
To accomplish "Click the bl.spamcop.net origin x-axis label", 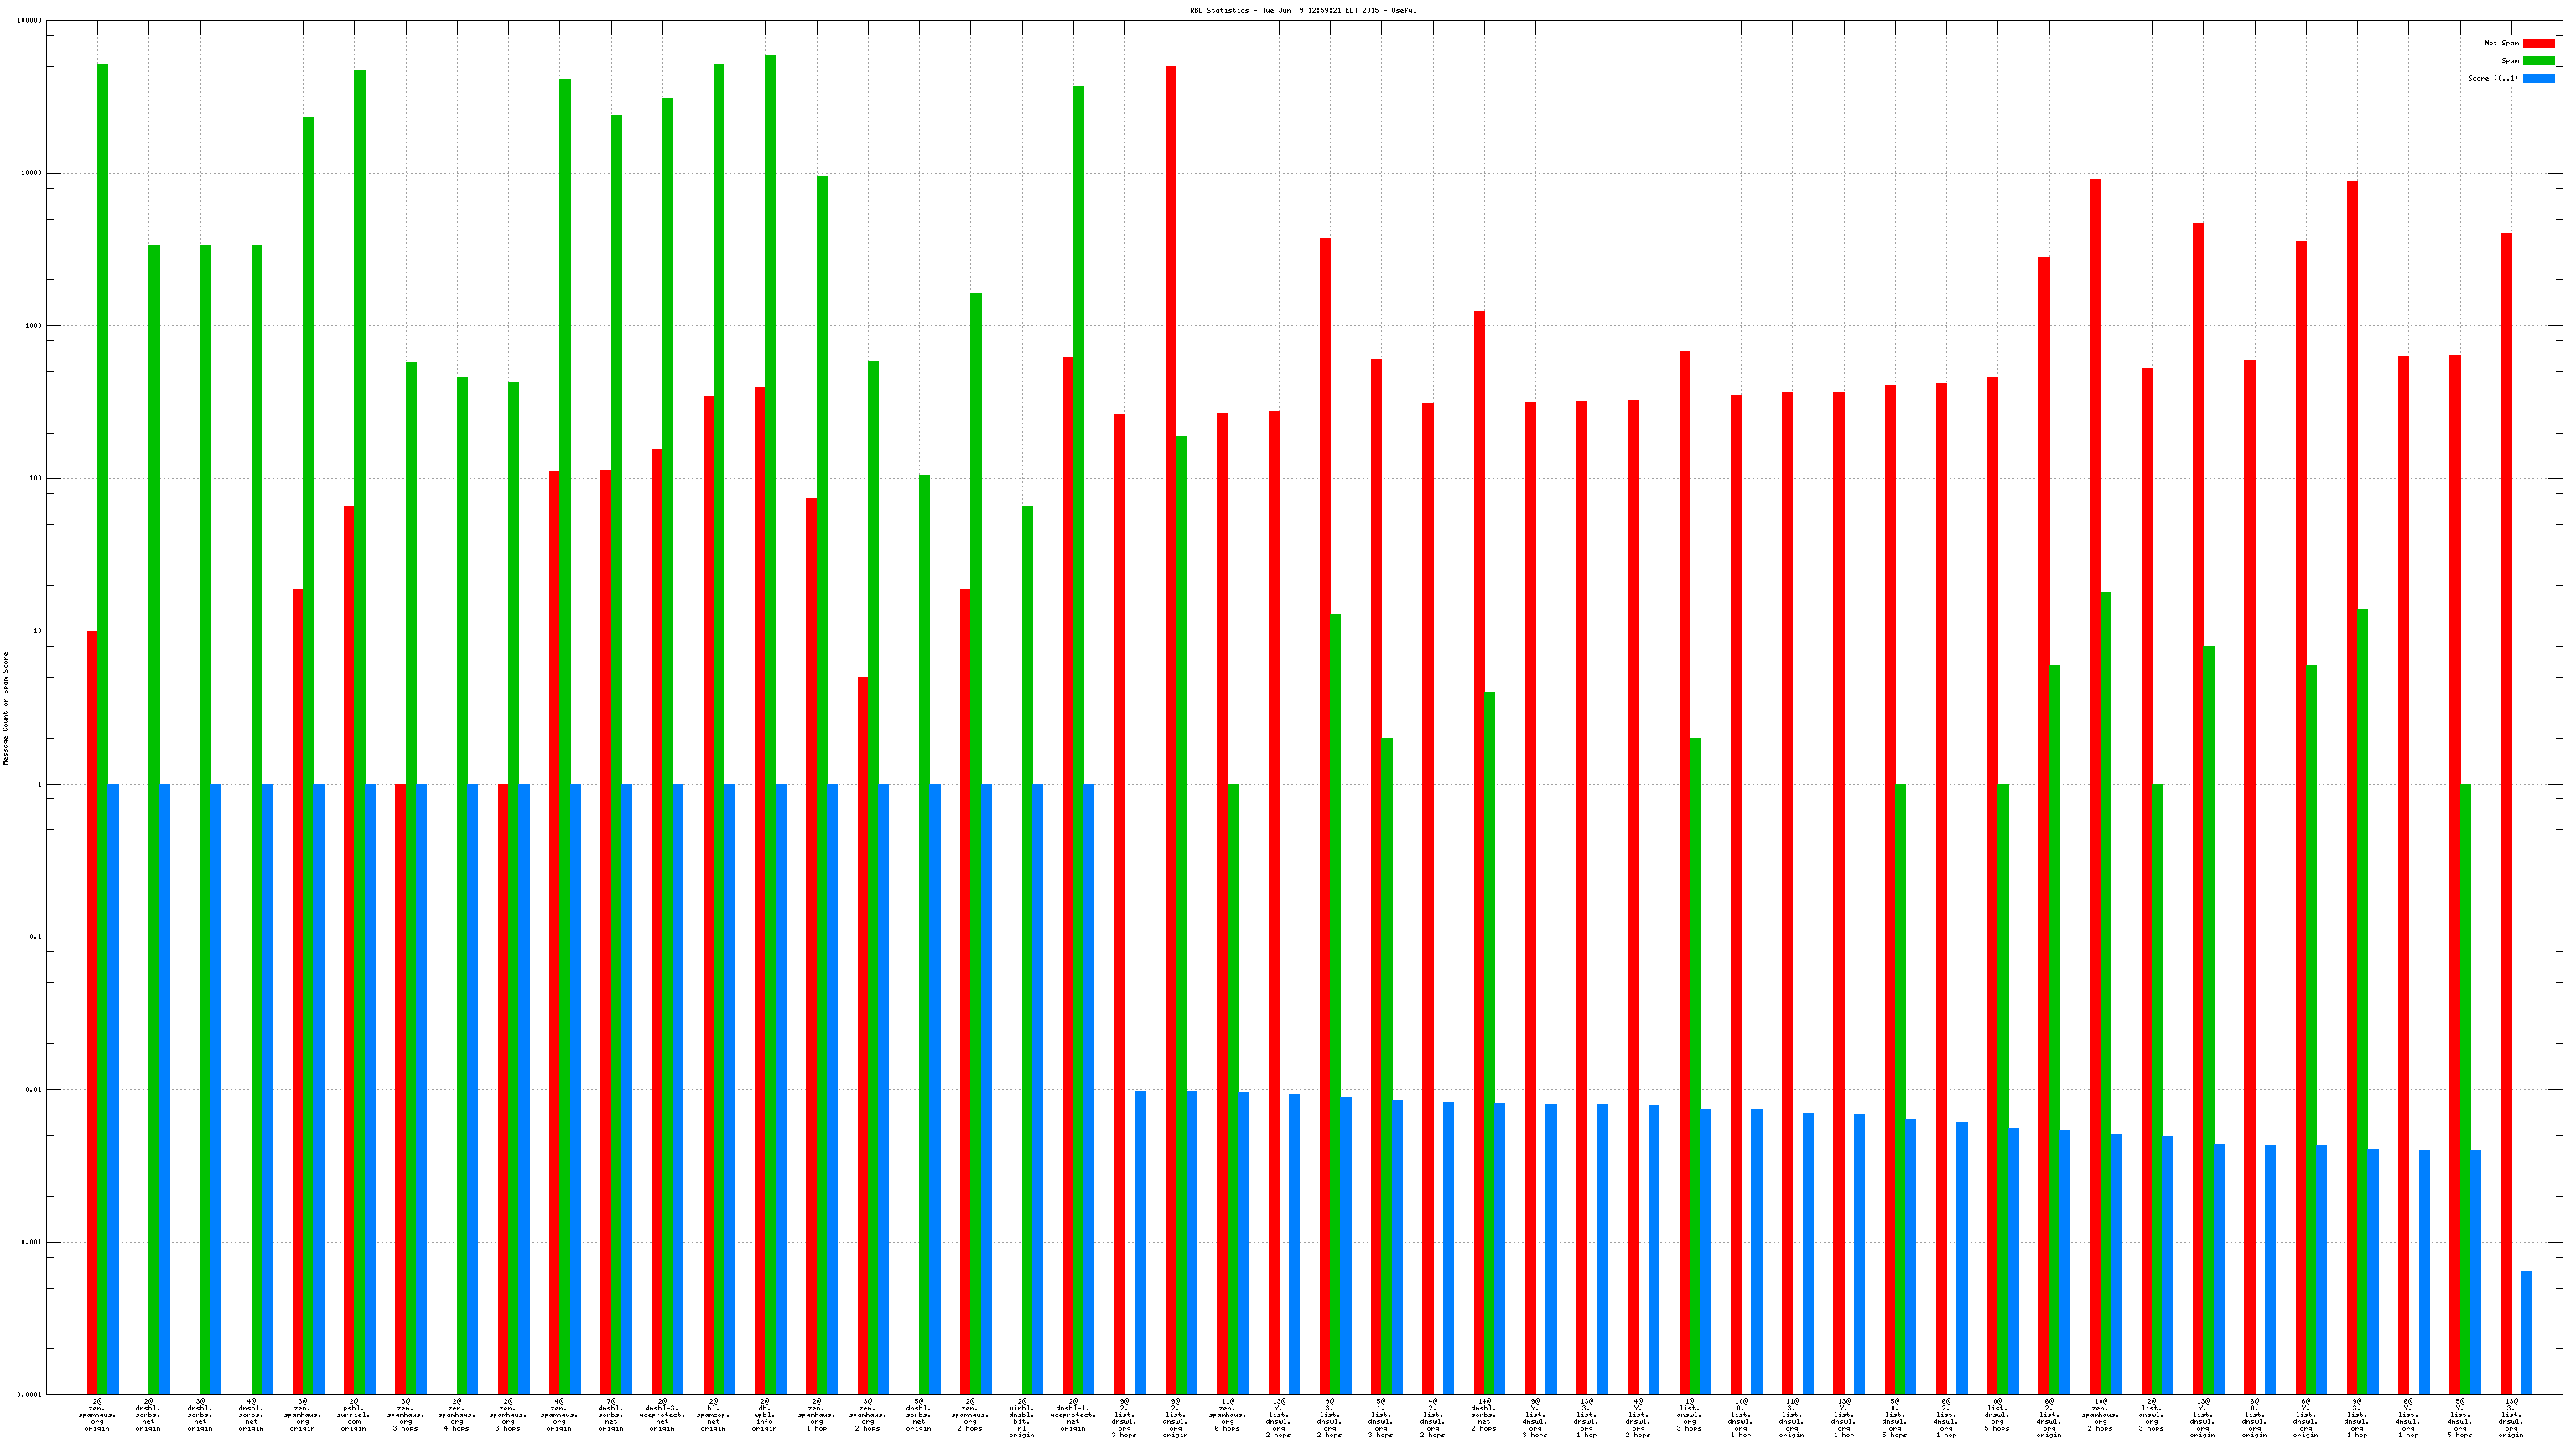I will (x=713, y=1415).
